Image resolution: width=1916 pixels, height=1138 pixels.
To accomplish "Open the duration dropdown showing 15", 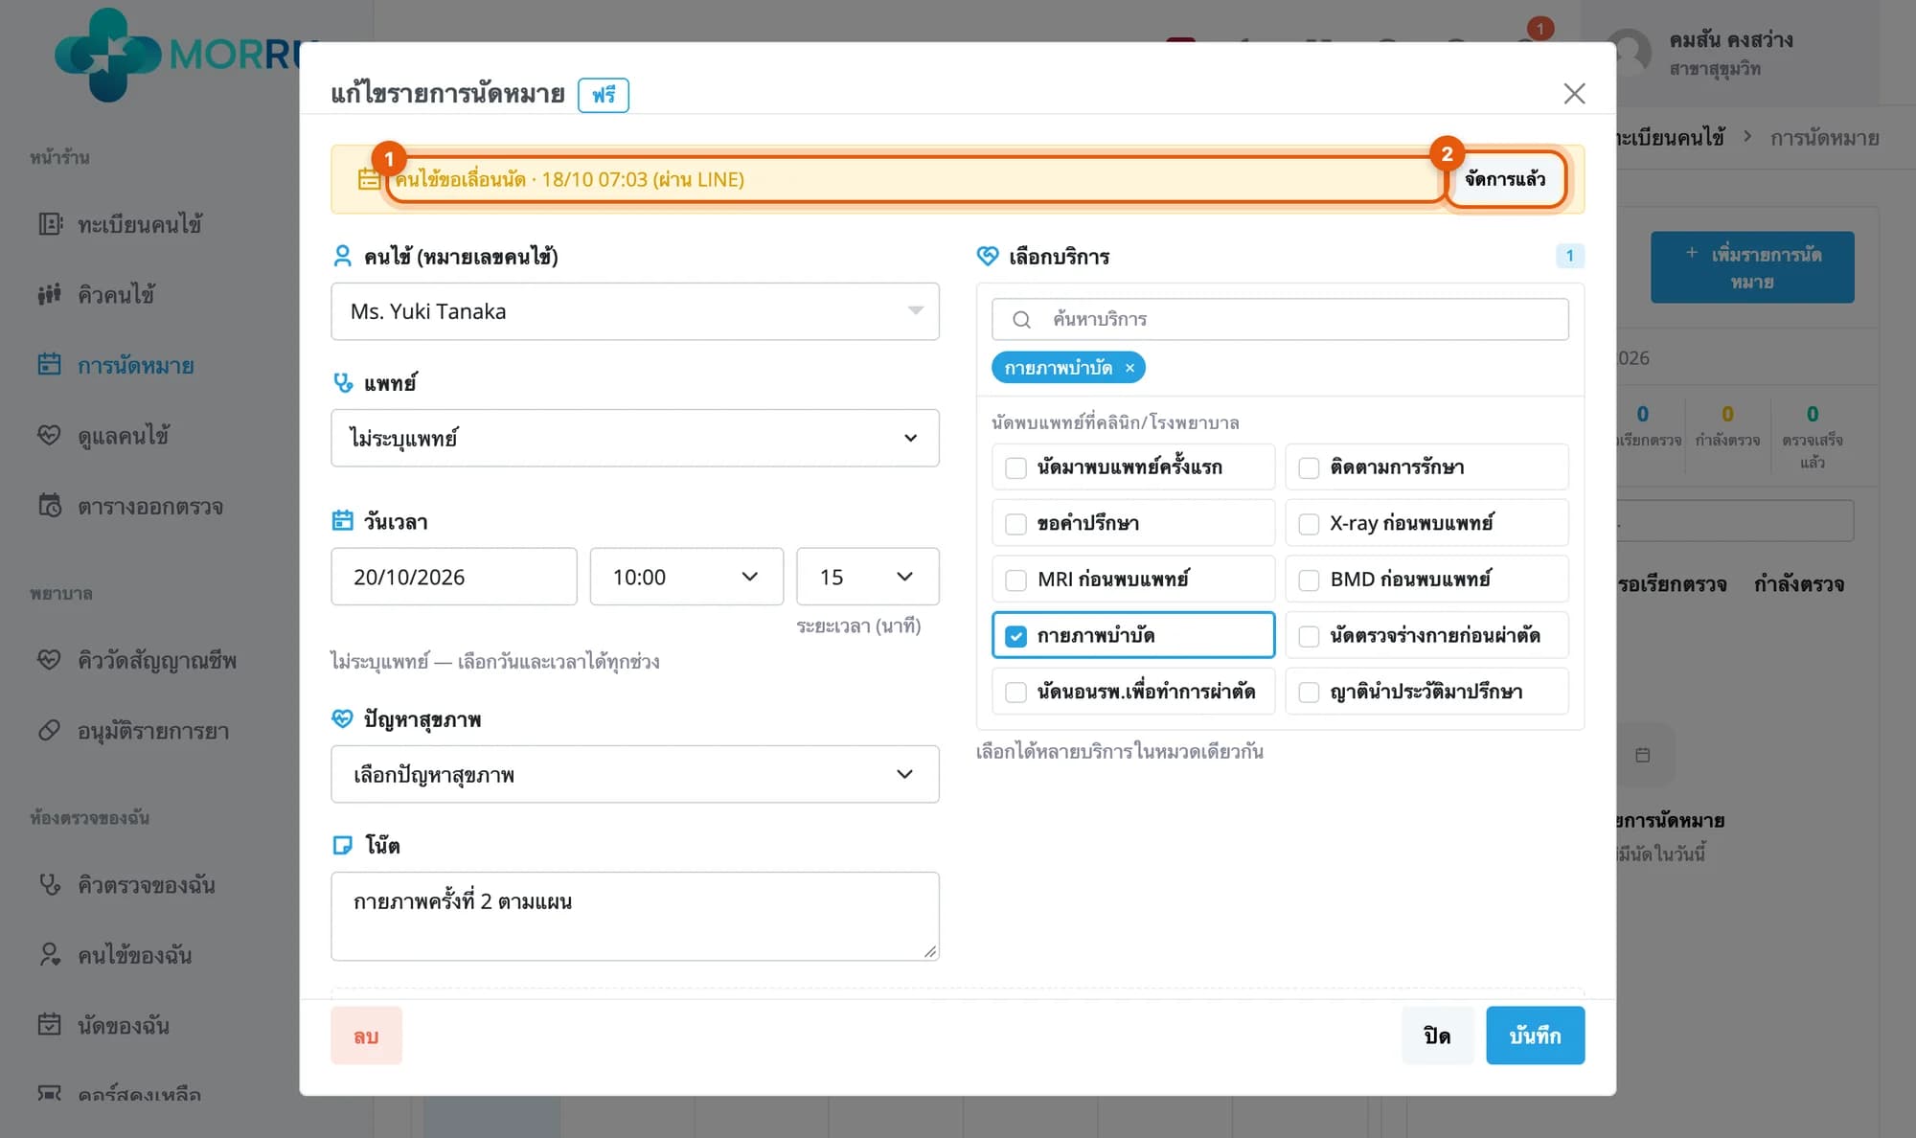I will pyautogui.click(x=868, y=577).
